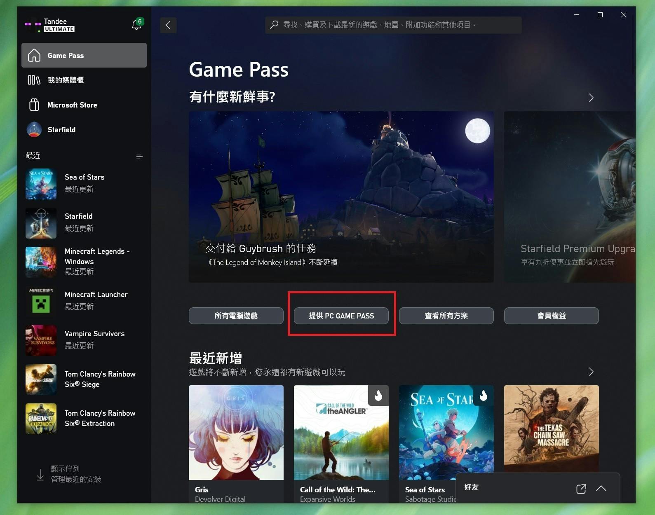Click the download queue arrow icon
This screenshot has height=515, width=655.
pyautogui.click(x=40, y=475)
